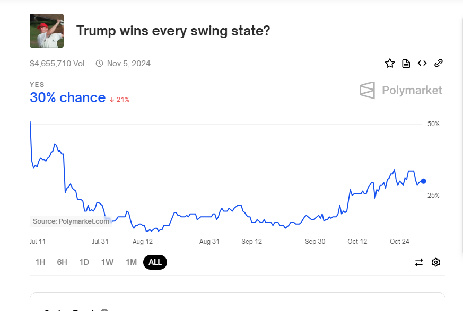The image size is (463, 311).
Task: Click the Polymarket logo watermark
Action: pos(401,90)
